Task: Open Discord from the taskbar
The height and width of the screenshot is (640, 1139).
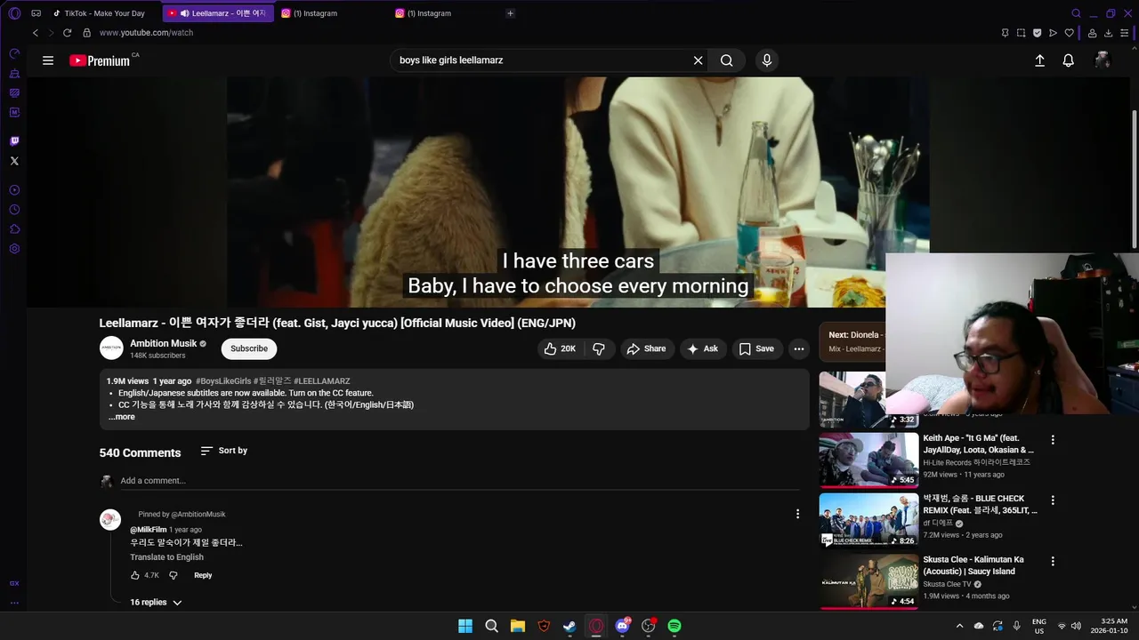Action: coord(623,626)
